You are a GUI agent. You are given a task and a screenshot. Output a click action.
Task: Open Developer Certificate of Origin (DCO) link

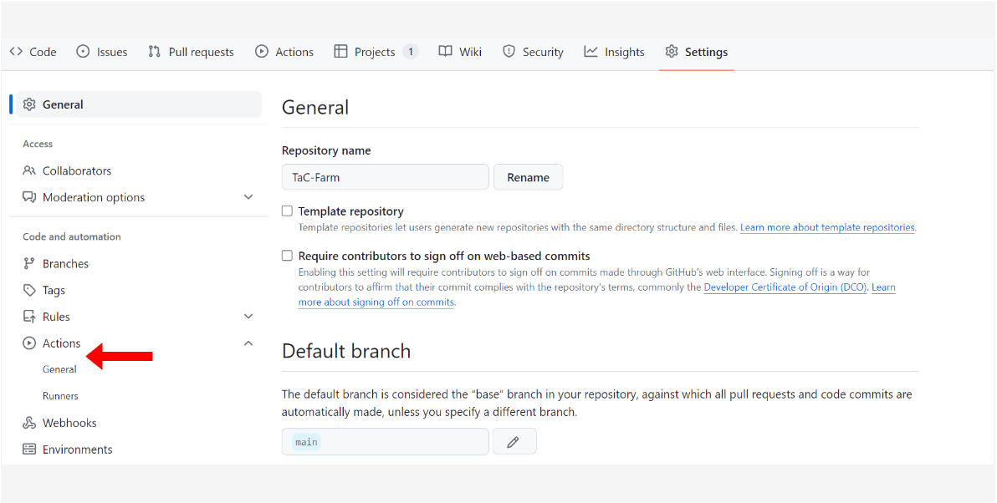pos(785,287)
